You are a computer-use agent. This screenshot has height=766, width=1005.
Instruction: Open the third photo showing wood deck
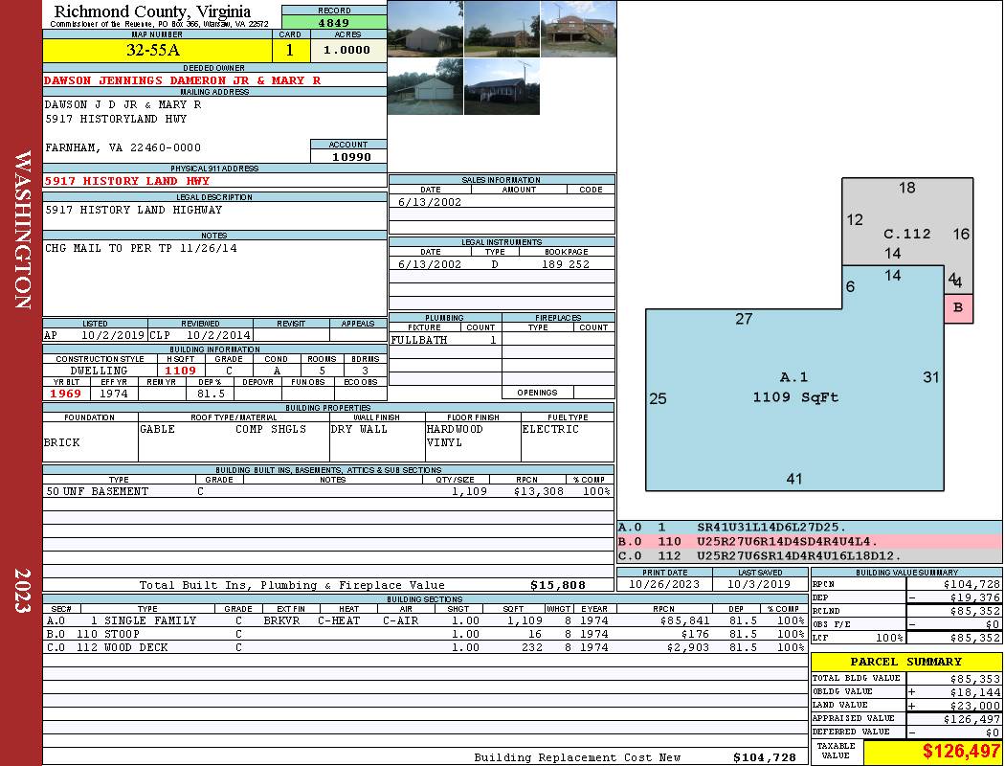pos(578,29)
